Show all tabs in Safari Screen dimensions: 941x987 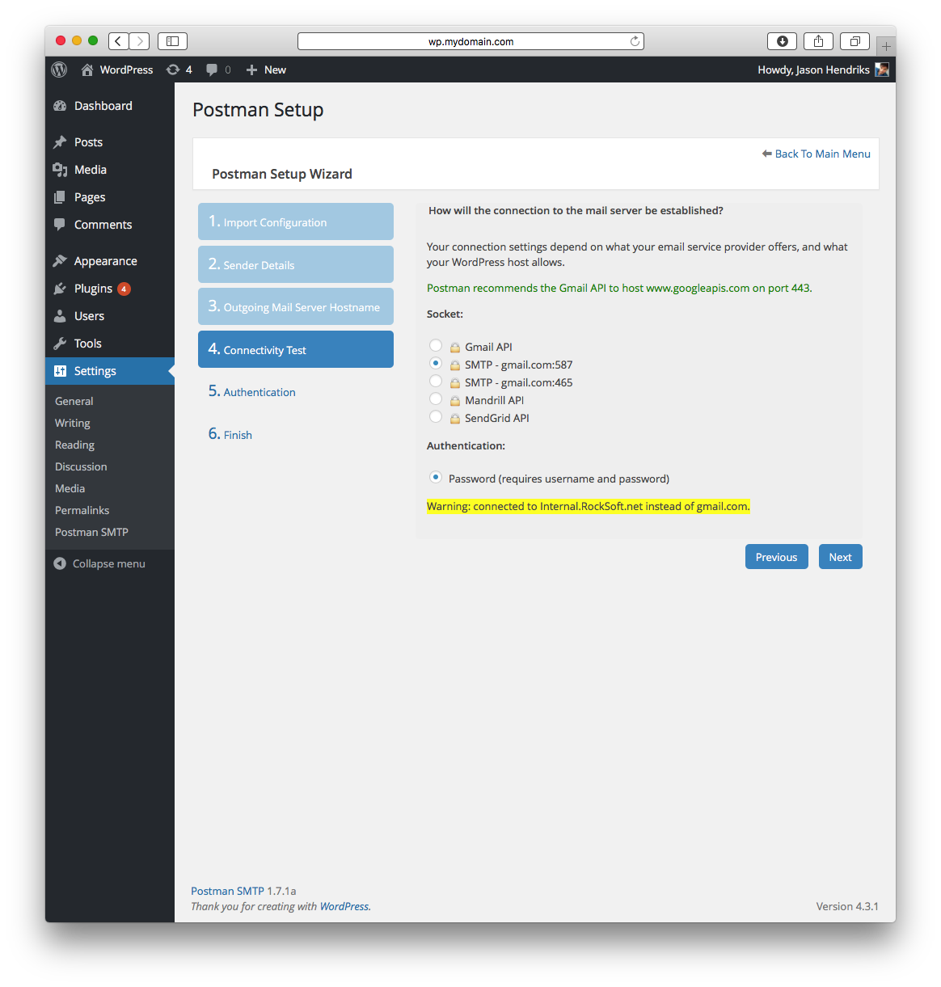[x=854, y=41]
